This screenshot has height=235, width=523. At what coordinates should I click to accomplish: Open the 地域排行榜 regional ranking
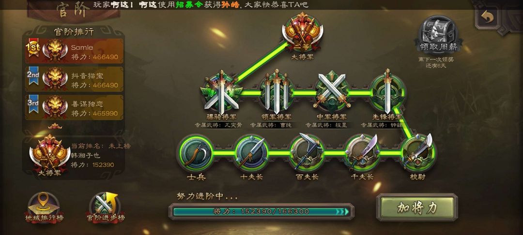pos(44,209)
